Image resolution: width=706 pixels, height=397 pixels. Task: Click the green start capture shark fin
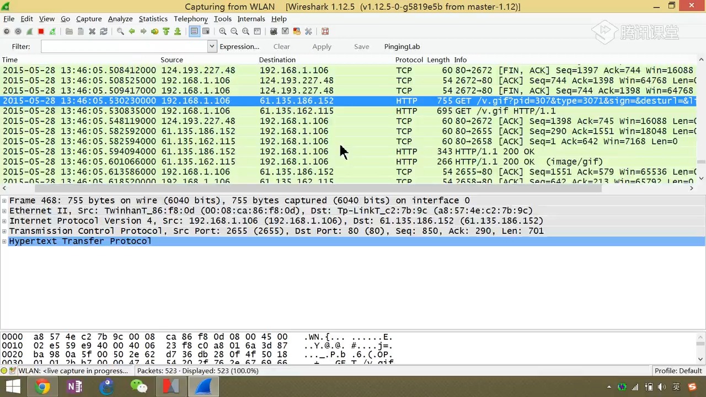coord(29,31)
